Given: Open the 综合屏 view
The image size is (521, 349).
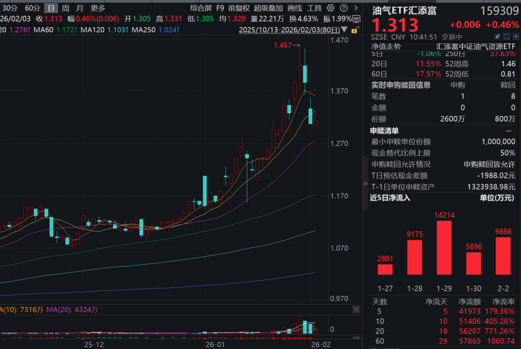Looking at the screenshot, I should coord(201,8).
